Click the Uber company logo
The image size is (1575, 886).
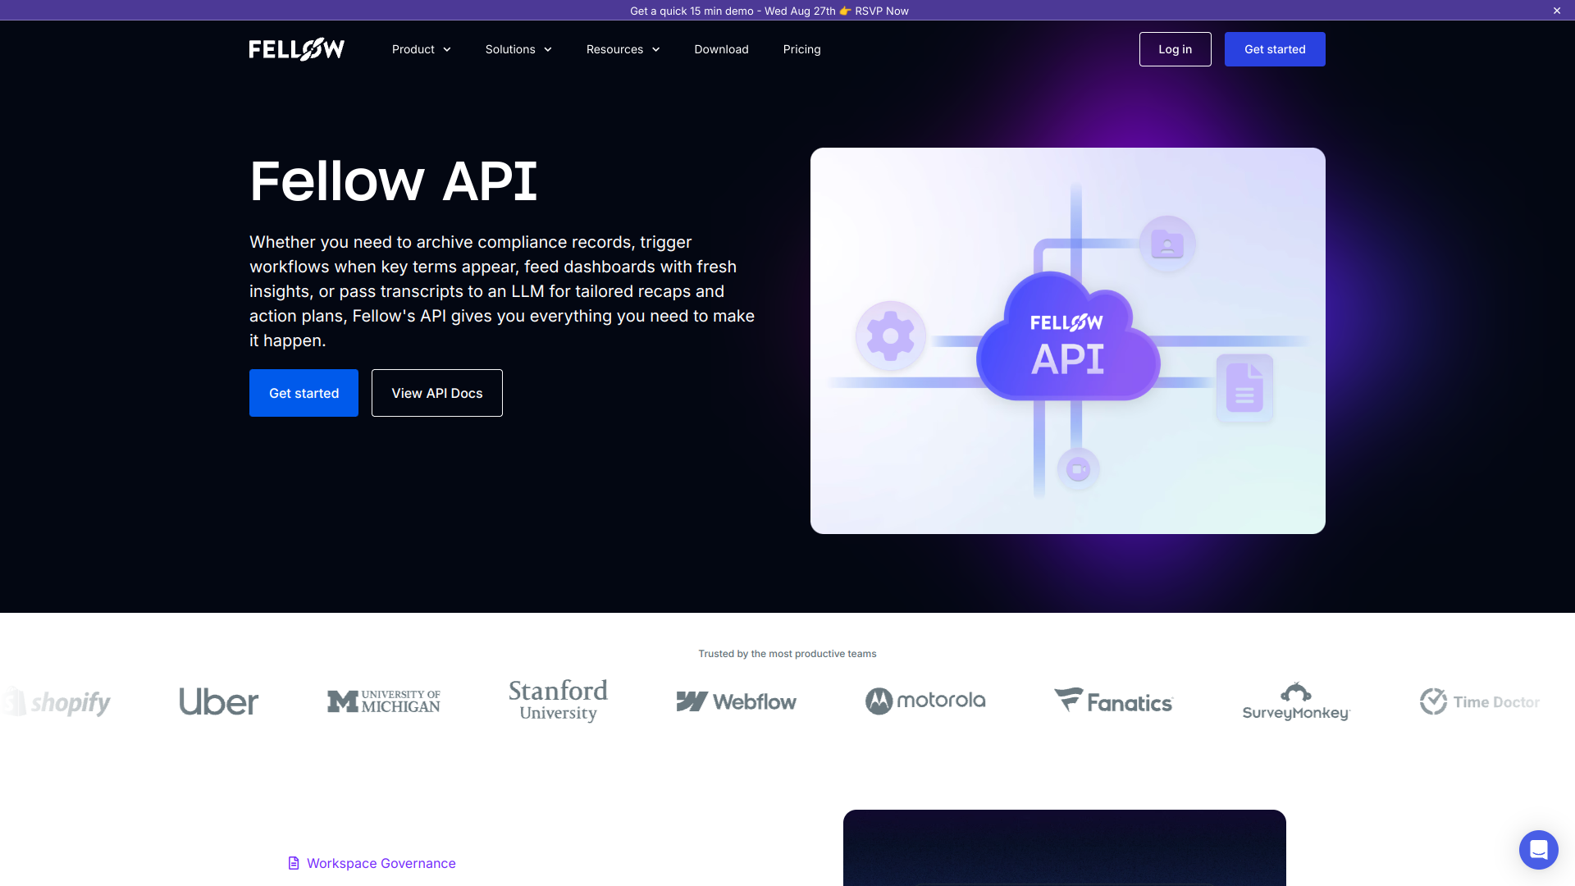218,701
